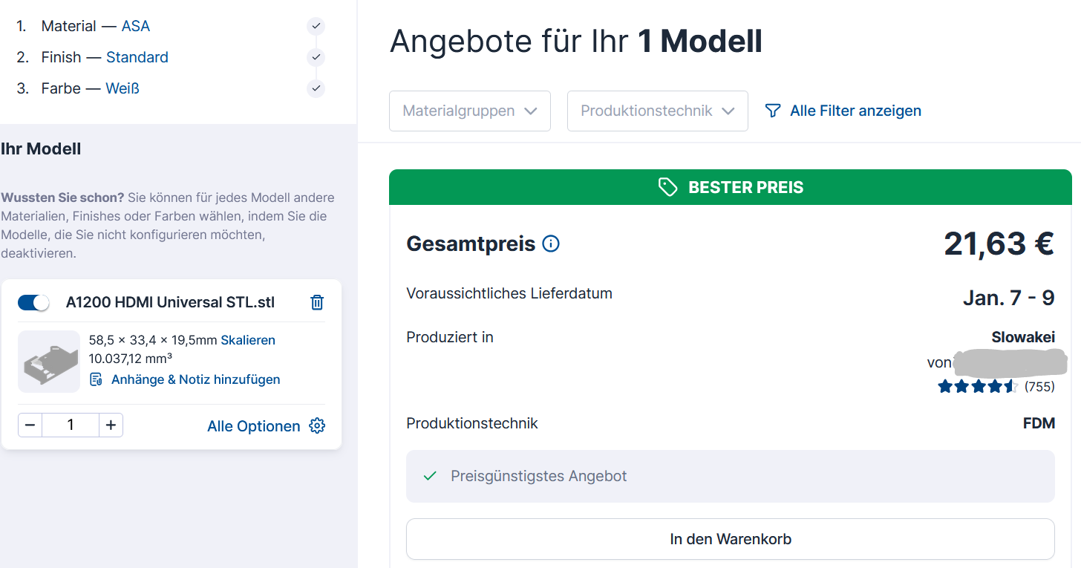Click the price tag icon in green banner
Viewport: 1081px width, 568px height.
pos(667,187)
